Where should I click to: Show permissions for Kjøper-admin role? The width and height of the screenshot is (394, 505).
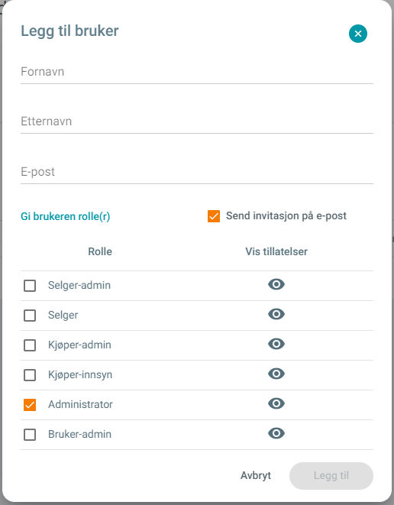tap(276, 344)
